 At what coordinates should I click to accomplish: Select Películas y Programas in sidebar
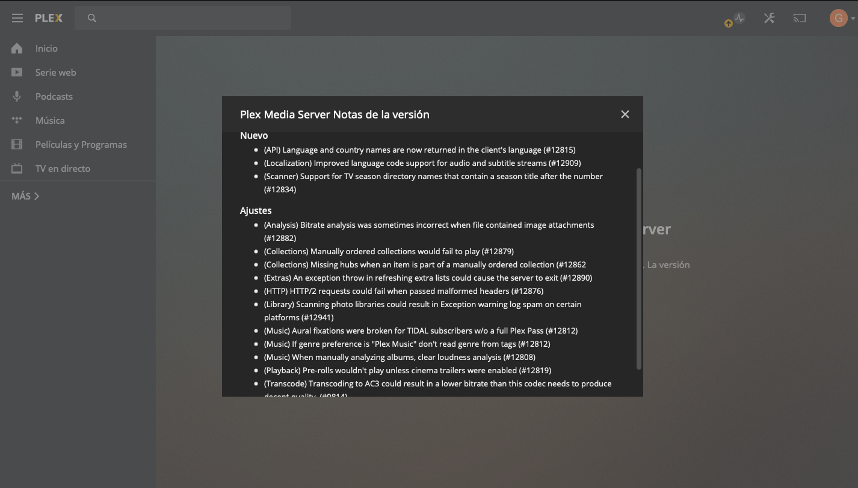point(81,144)
